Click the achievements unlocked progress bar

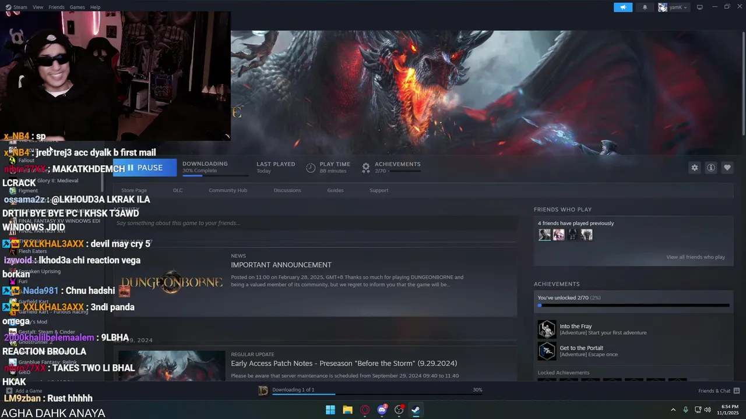click(634, 305)
